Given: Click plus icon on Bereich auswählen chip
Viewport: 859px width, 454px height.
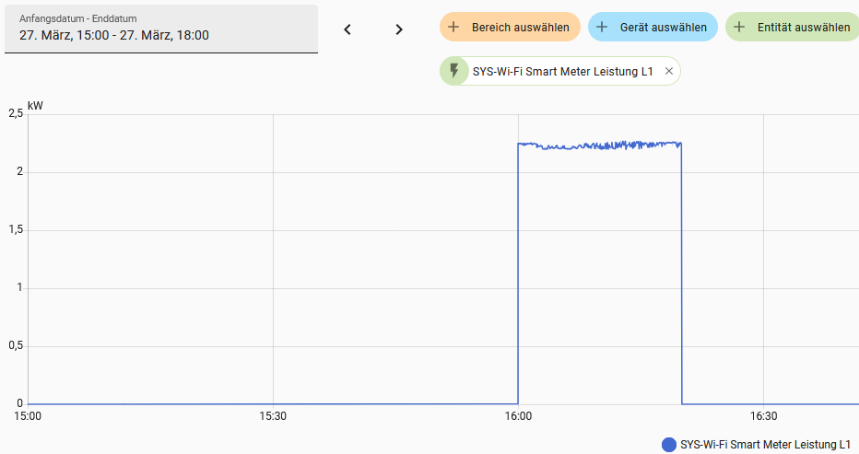Looking at the screenshot, I should [453, 28].
